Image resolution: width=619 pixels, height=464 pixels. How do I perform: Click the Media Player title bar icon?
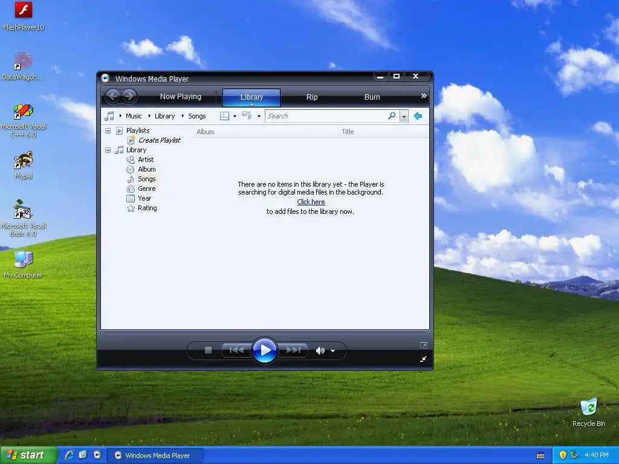tap(105, 78)
